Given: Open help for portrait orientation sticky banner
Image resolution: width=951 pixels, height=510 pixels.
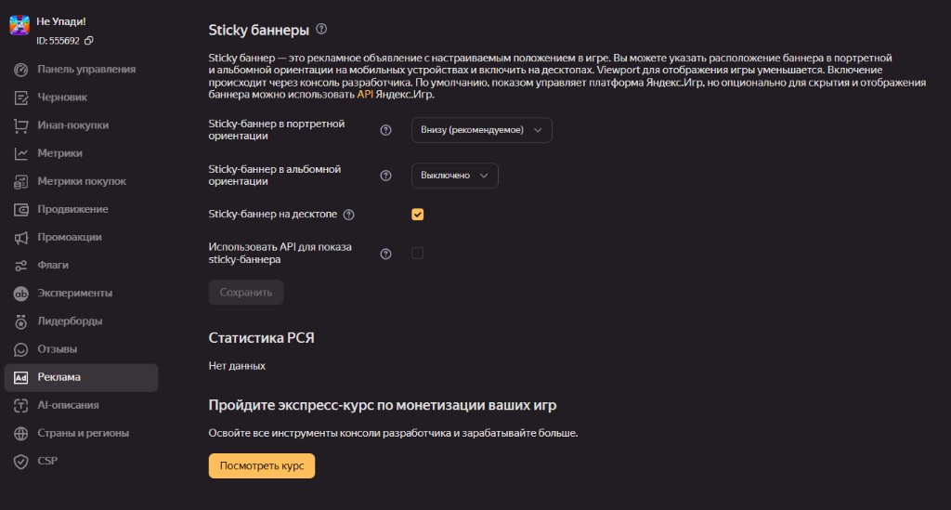Looking at the screenshot, I should (x=385, y=130).
